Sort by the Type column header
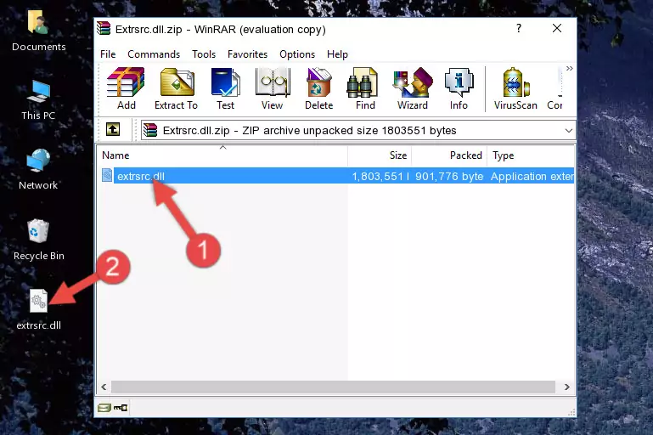The width and height of the screenshot is (653, 435). click(531, 155)
